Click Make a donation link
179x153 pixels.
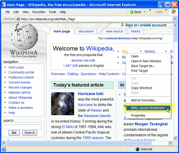pos(21,108)
